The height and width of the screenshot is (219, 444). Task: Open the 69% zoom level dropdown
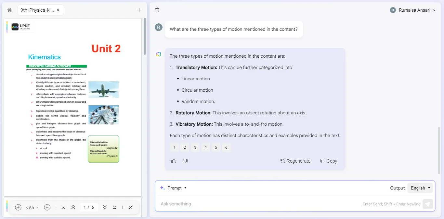33,207
